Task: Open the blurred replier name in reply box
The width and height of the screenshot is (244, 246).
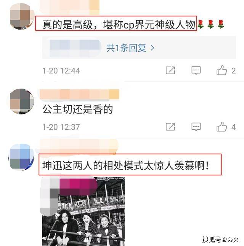Action: pos(75,47)
